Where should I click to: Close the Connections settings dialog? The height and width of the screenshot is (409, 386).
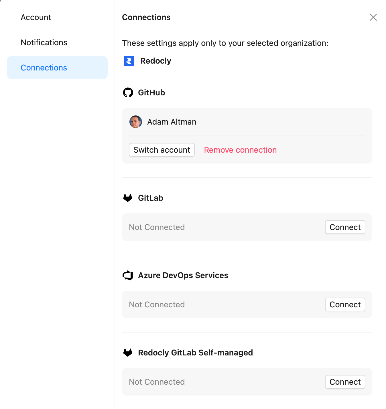373,17
